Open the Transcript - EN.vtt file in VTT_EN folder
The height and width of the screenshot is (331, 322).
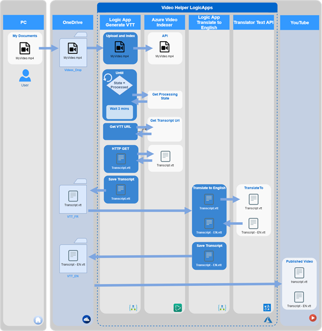click(73, 255)
